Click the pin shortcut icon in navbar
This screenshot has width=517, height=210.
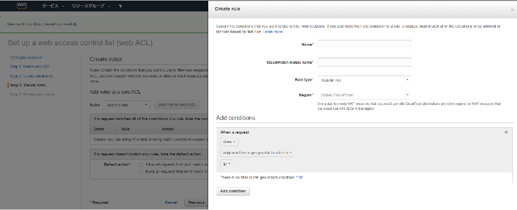120,7
